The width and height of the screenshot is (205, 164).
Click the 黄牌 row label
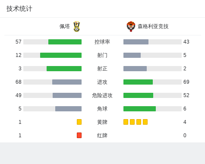click(102, 122)
